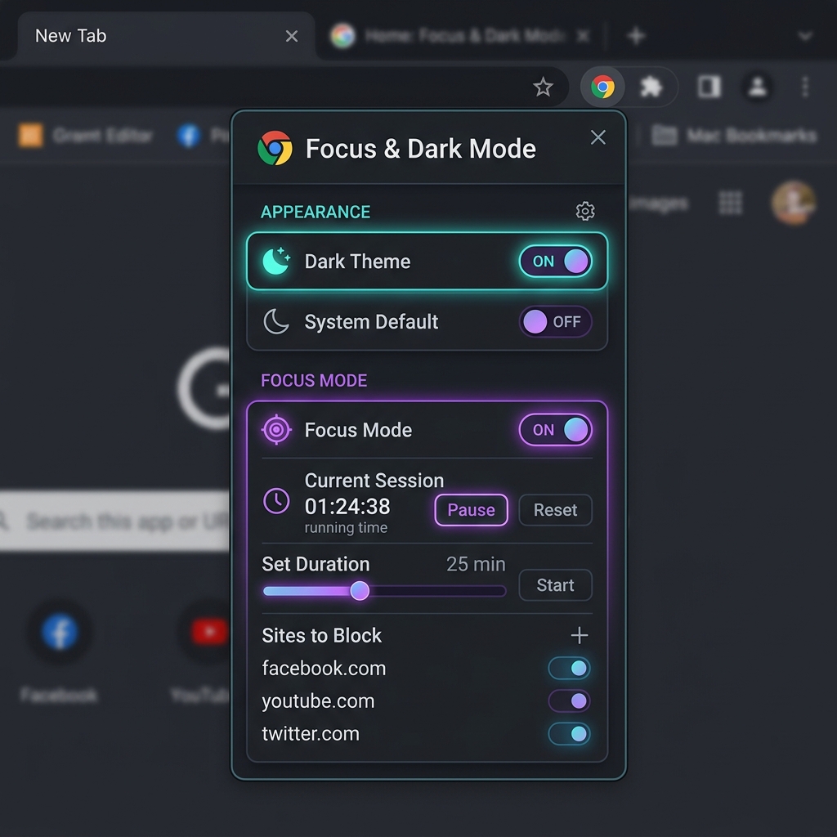Toggle blocking for twitter.com
Image resolution: width=837 pixels, height=837 pixels.
[569, 733]
